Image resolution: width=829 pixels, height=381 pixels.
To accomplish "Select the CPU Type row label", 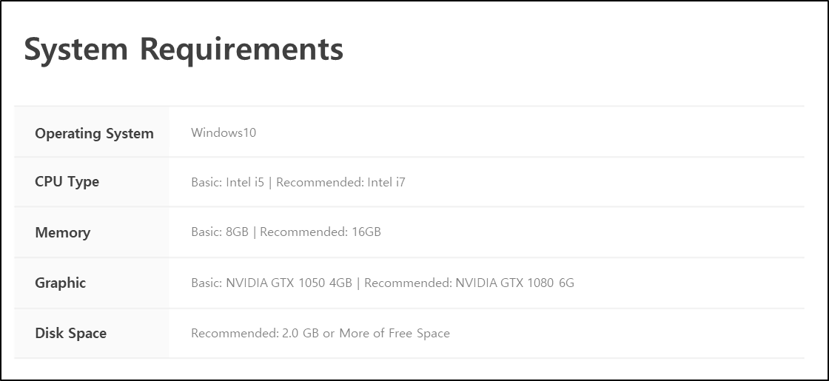I will point(67,182).
